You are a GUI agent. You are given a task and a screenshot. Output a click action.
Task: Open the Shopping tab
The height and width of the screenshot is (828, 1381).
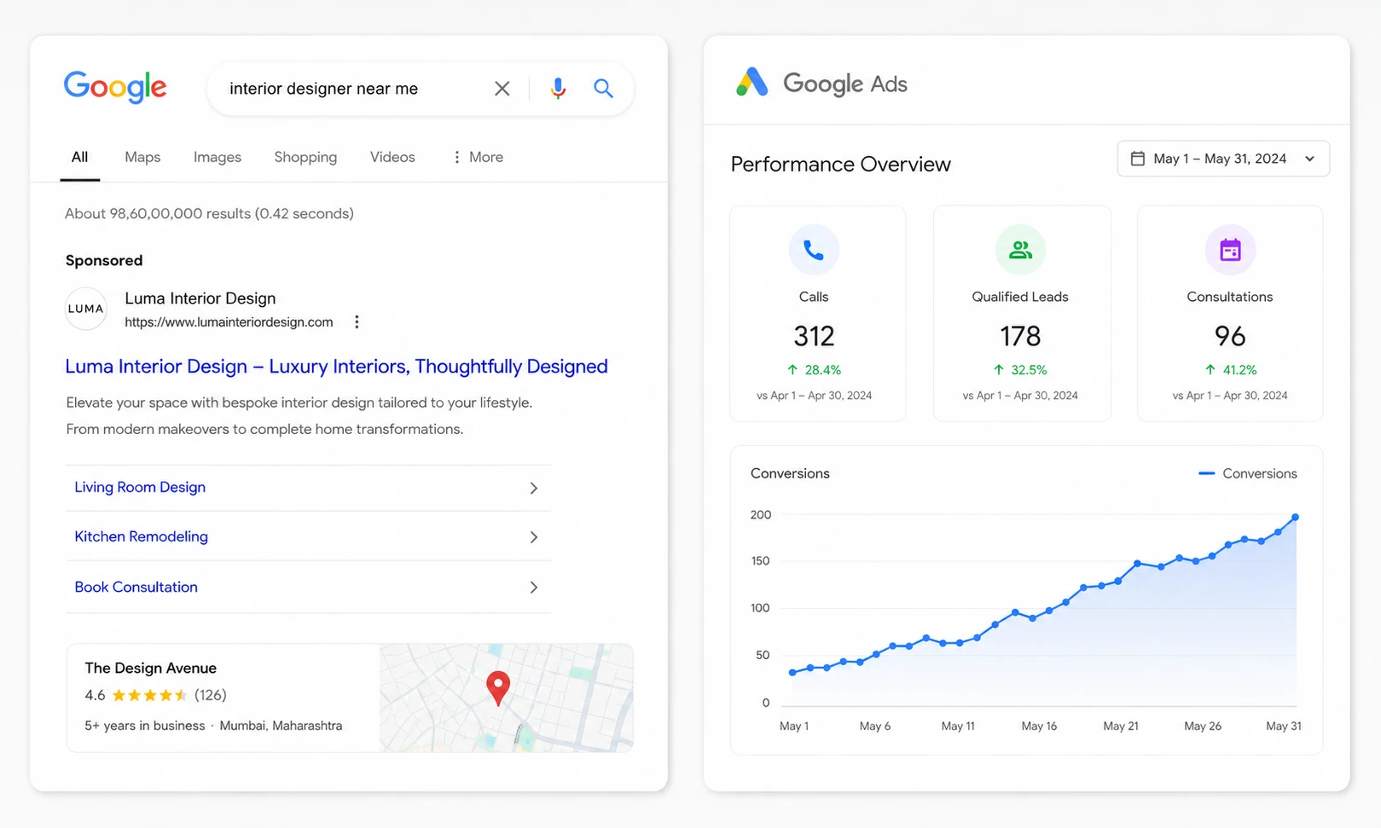click(x=305, y=157)
